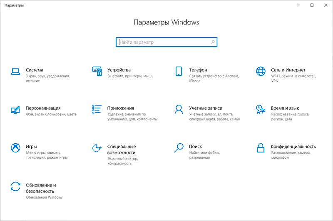
Task: Open Персонализация via its monitor-brush icon
Action: pos(15,110)
